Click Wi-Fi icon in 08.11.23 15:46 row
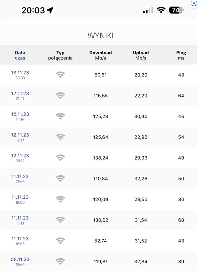The height and width of the screenshot is (271, 197). [x=60, y=261]
